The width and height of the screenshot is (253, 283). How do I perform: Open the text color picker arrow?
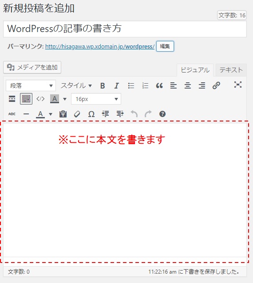(x=51, y=114)
